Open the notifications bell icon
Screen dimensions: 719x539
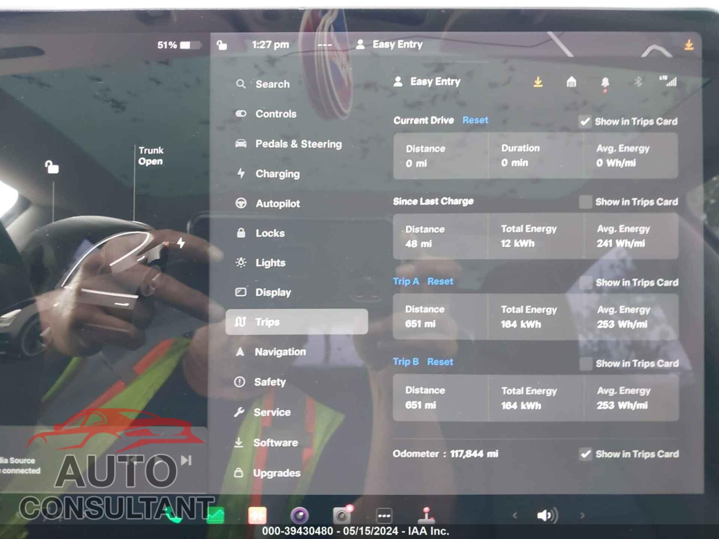click(x=605, y=83)
